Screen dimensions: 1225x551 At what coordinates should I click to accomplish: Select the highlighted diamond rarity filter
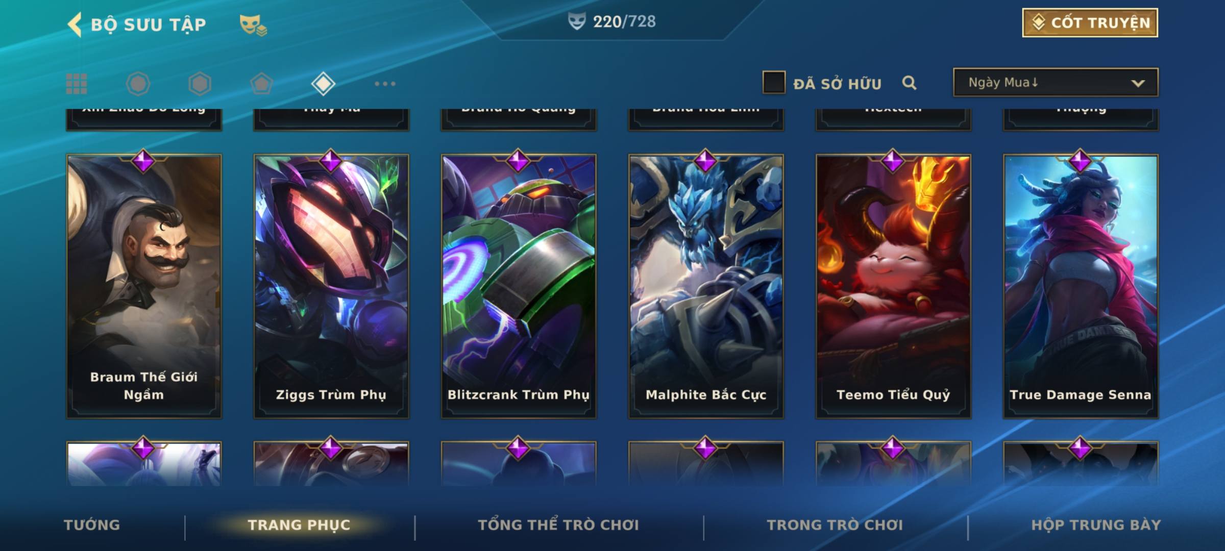323,84
